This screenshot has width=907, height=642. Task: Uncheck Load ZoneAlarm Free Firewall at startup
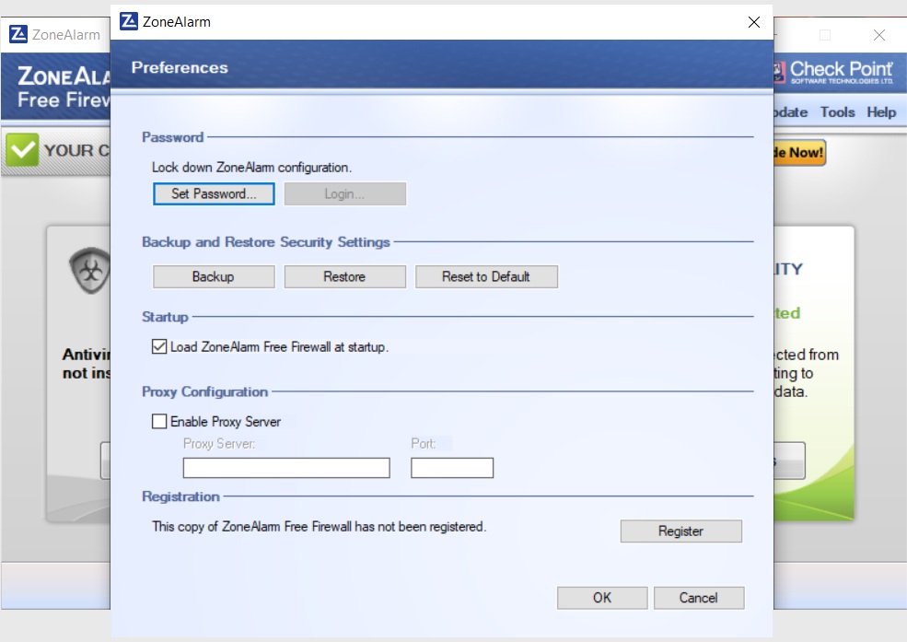tap(159, 346)
